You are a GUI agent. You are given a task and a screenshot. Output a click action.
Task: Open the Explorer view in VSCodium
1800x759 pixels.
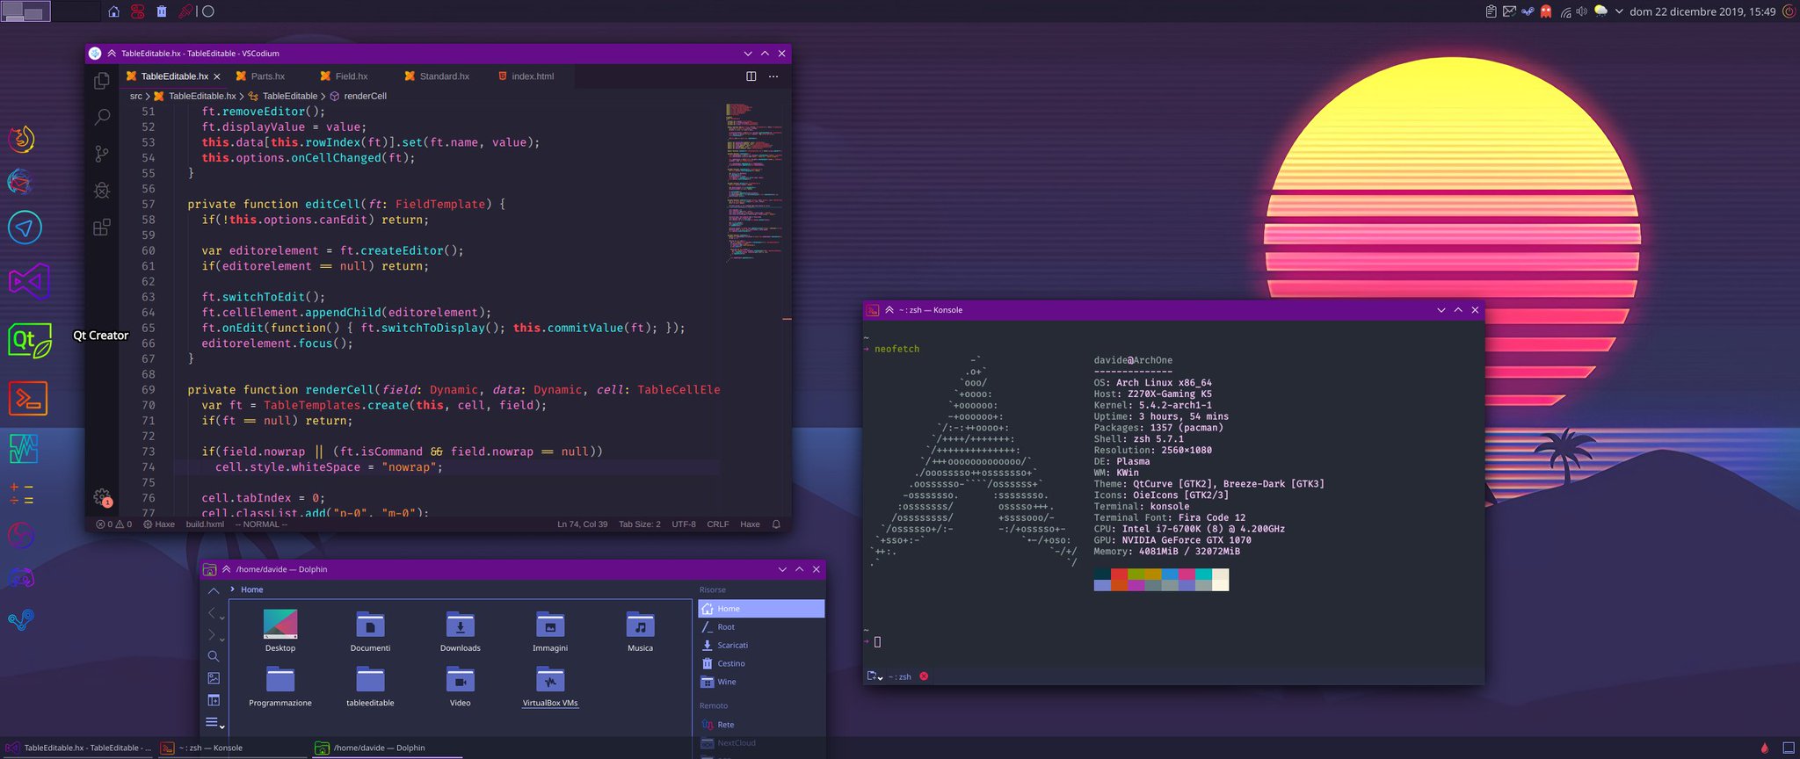click(x=102, y=81)
